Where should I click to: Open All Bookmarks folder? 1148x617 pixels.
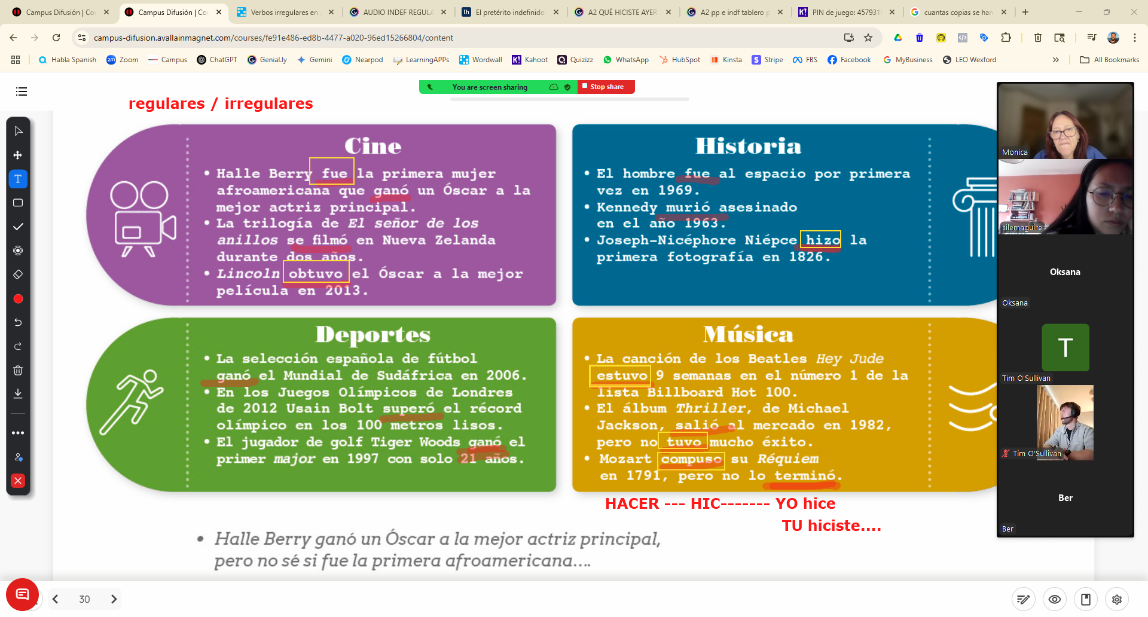click(1110, 60)
